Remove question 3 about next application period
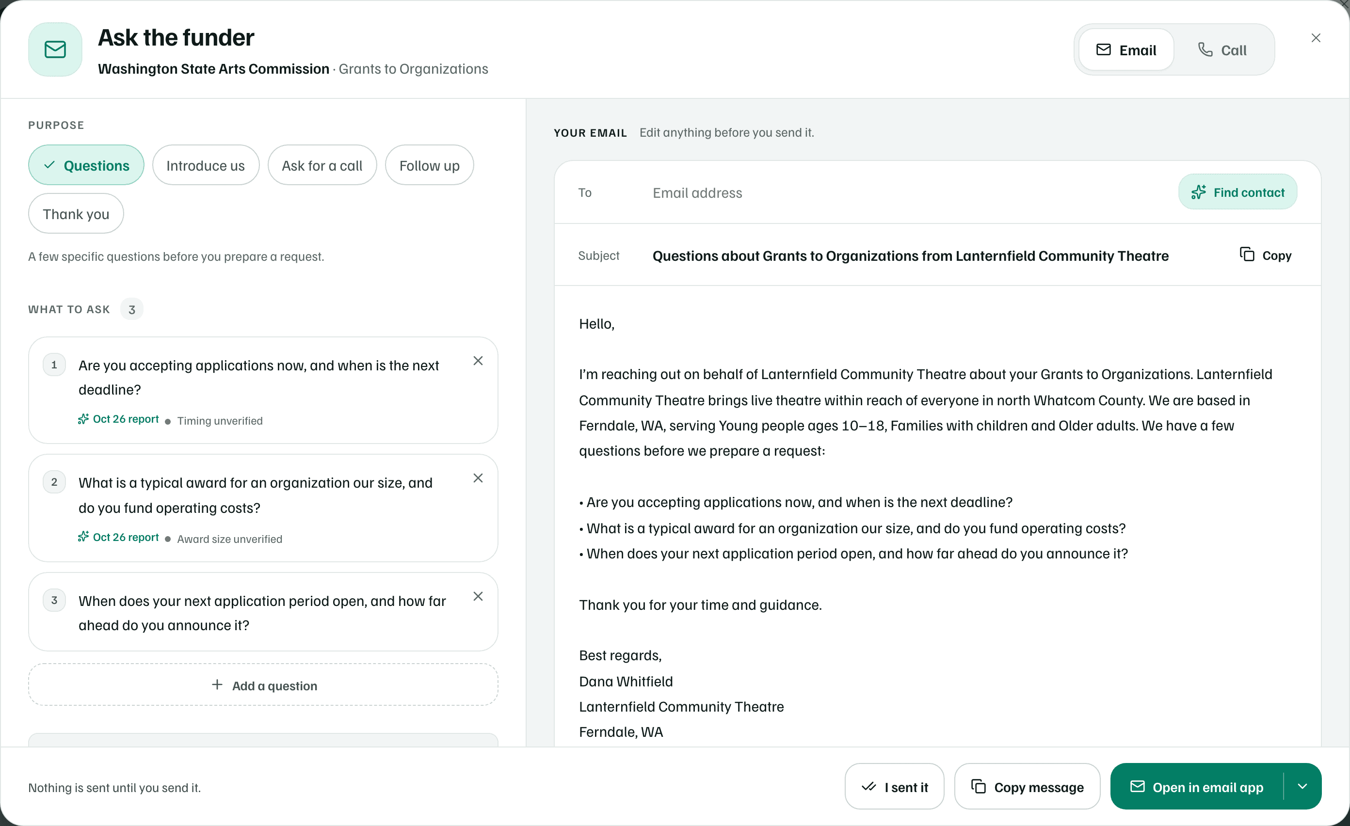The width and height of the screenshot is (1350, 826). (478, 596)
